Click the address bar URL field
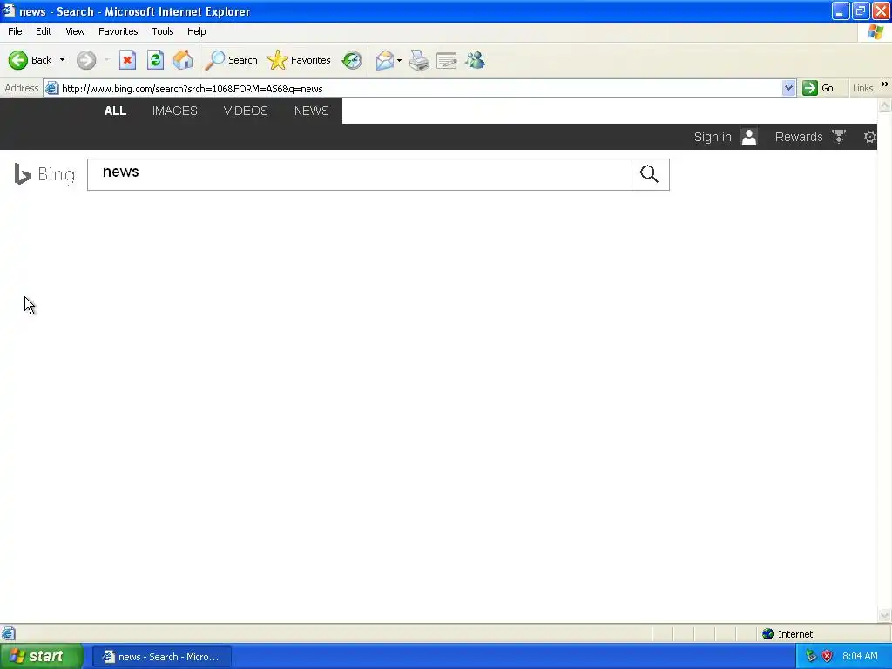The image size is (892, 669). point(421,88)
